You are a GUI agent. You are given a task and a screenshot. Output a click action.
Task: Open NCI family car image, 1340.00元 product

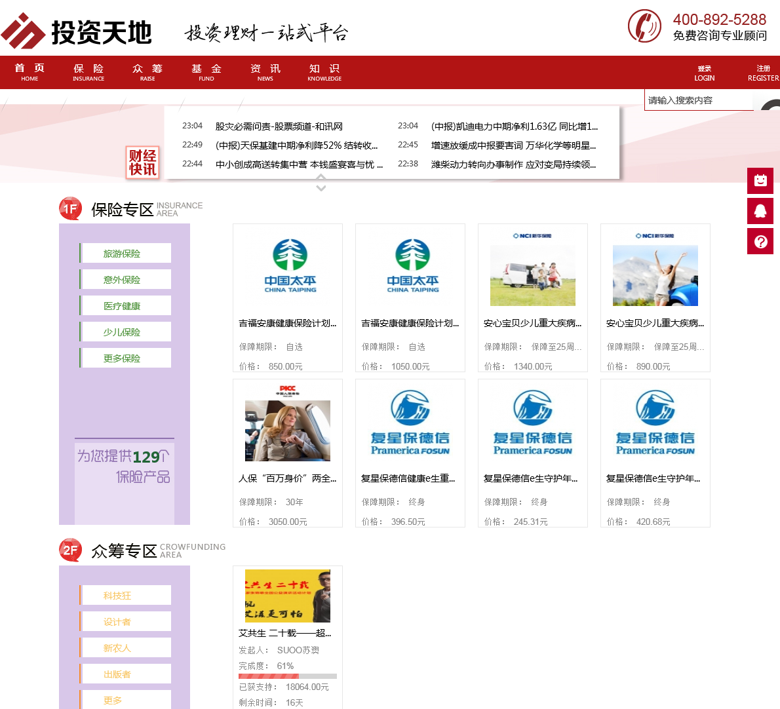pos(532,275)
